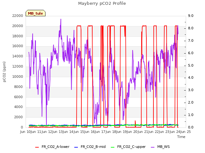
Task: Click the 6.0 right-axis tick label
Action: tap(191, 53)
